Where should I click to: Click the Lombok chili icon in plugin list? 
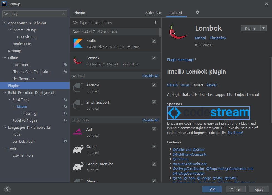pyautogui.click(x=78, y=60)
